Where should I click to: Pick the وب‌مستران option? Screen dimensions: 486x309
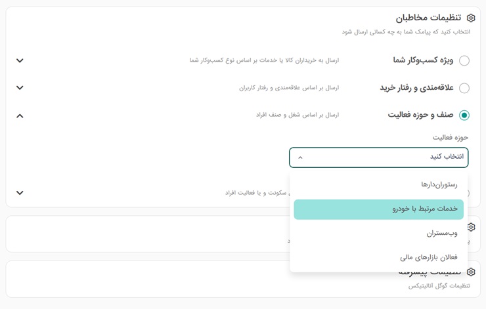(x=441, y=233)
